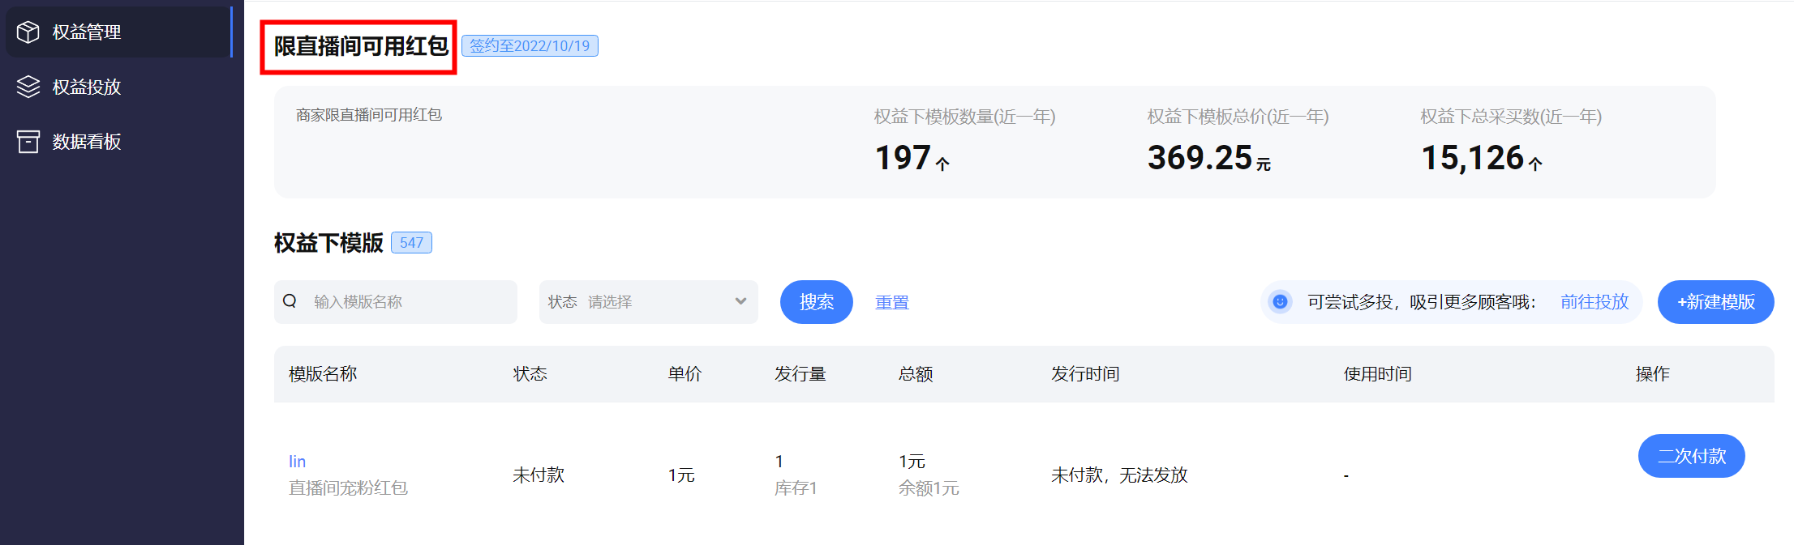This screenshot has width=1794, height=545.
Task: Click the 369.25 total price value
Action: point(1200,158)
